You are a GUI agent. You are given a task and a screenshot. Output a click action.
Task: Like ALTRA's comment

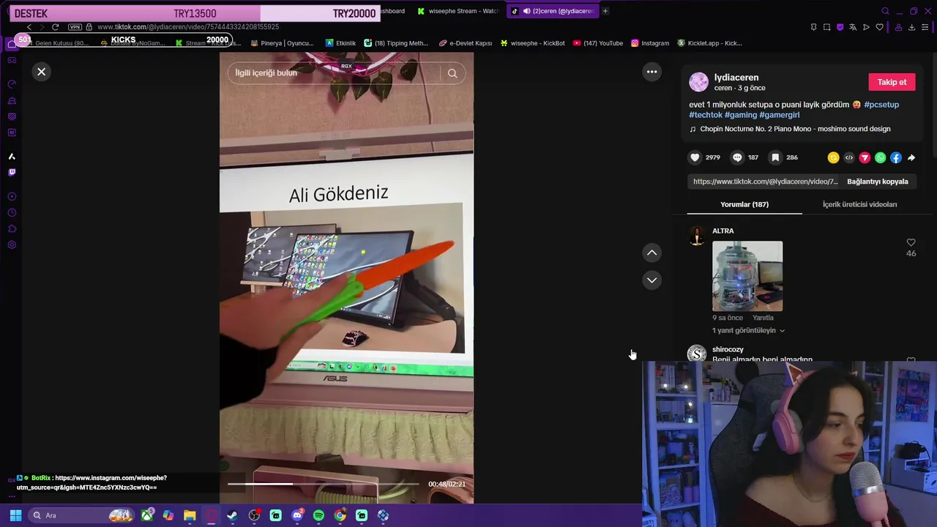911,243
